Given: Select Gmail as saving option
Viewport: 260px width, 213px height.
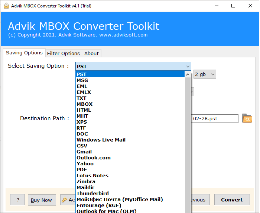Looking at the screenshot, I should (x=130, y=152).
